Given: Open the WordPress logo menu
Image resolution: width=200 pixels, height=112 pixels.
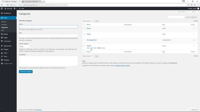Looking at the screenshot, I should pos(2,8).
